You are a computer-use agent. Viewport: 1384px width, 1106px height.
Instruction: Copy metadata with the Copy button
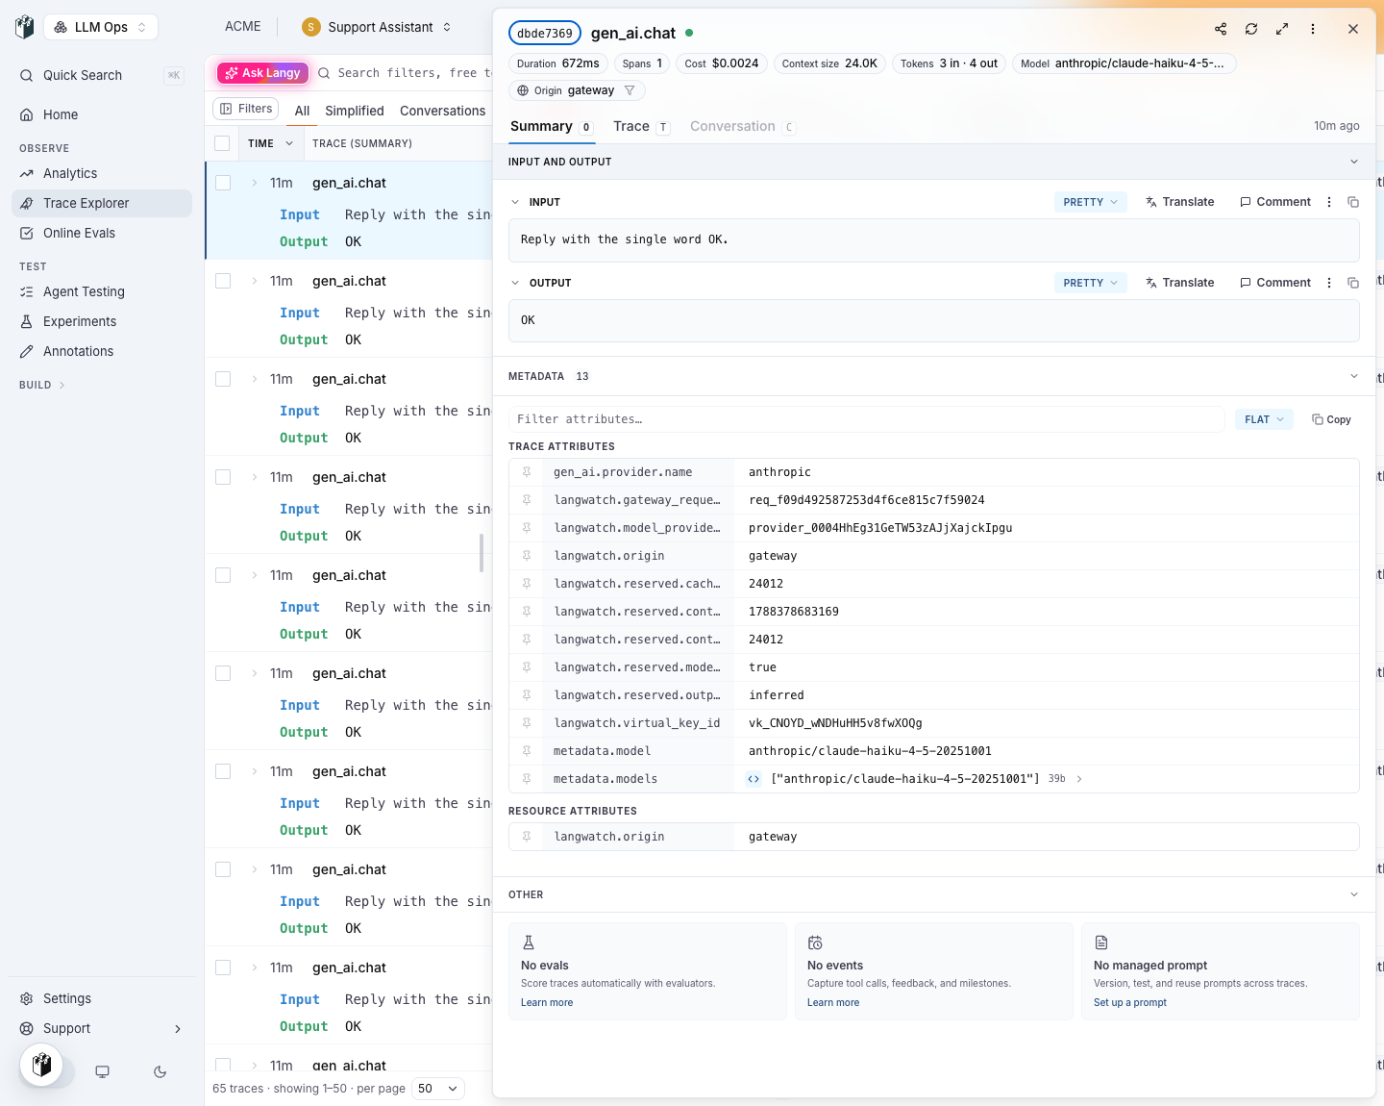click(x=1331, y=419)
